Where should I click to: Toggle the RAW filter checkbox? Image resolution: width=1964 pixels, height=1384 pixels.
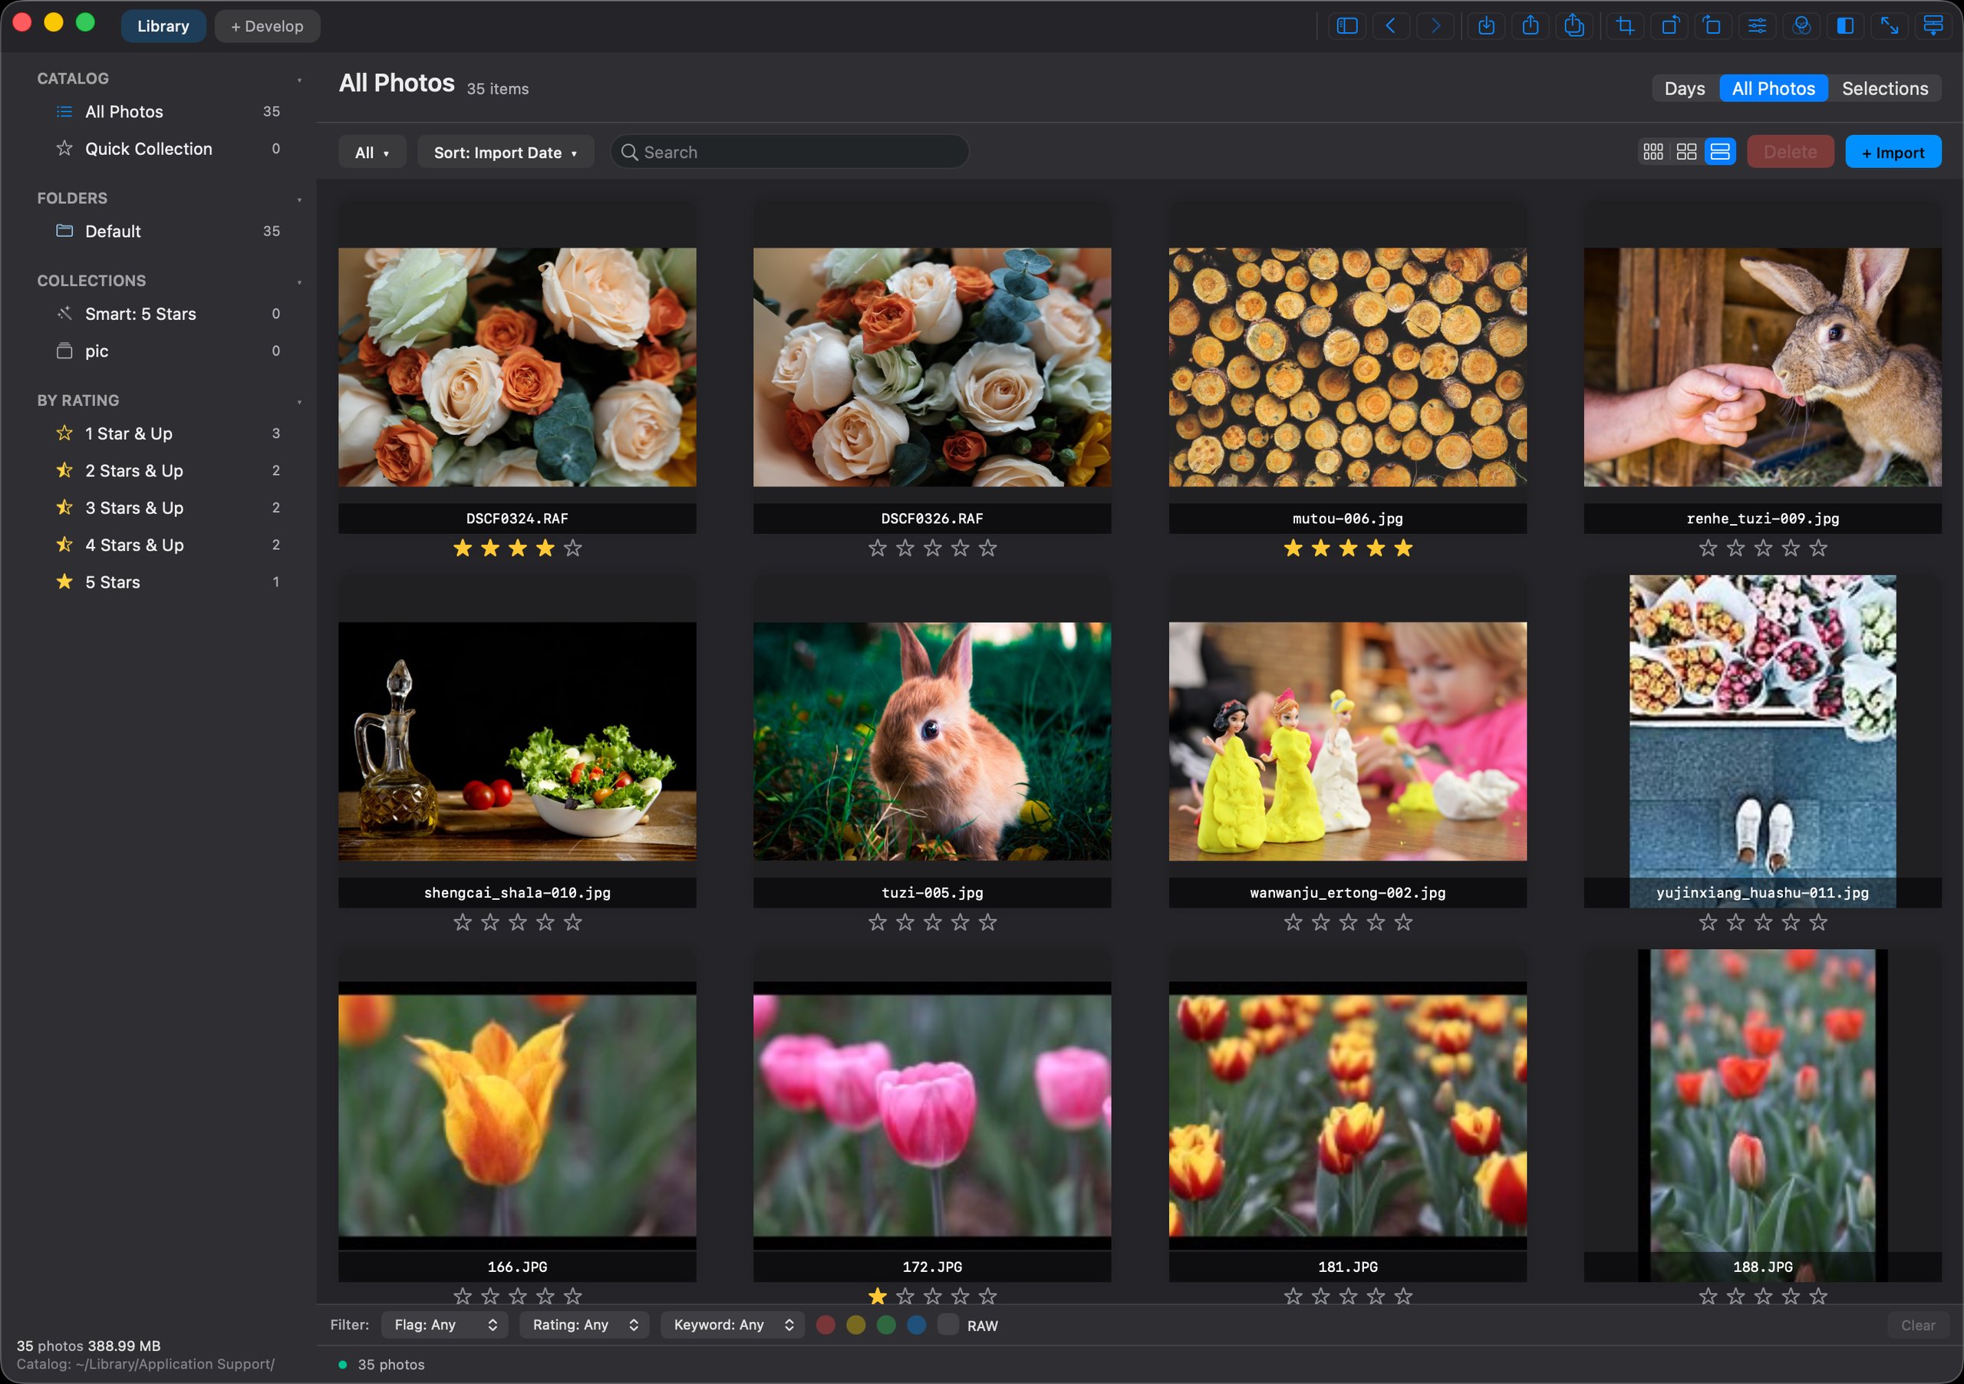coord(947,1324)
